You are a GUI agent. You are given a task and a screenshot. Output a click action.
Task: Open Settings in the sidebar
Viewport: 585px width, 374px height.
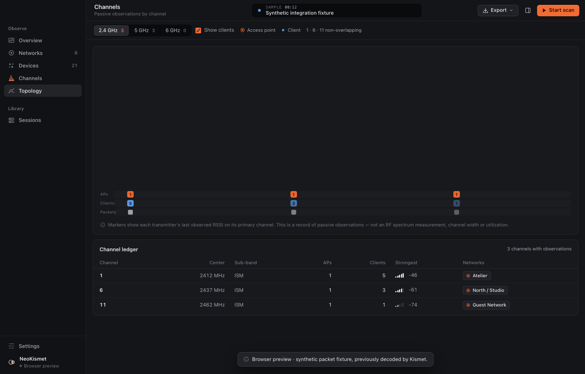tap(43, 346)
